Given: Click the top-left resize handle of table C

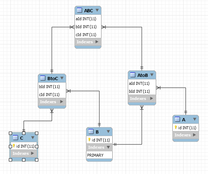Looking at the screenshot, I should coord(10,133).
